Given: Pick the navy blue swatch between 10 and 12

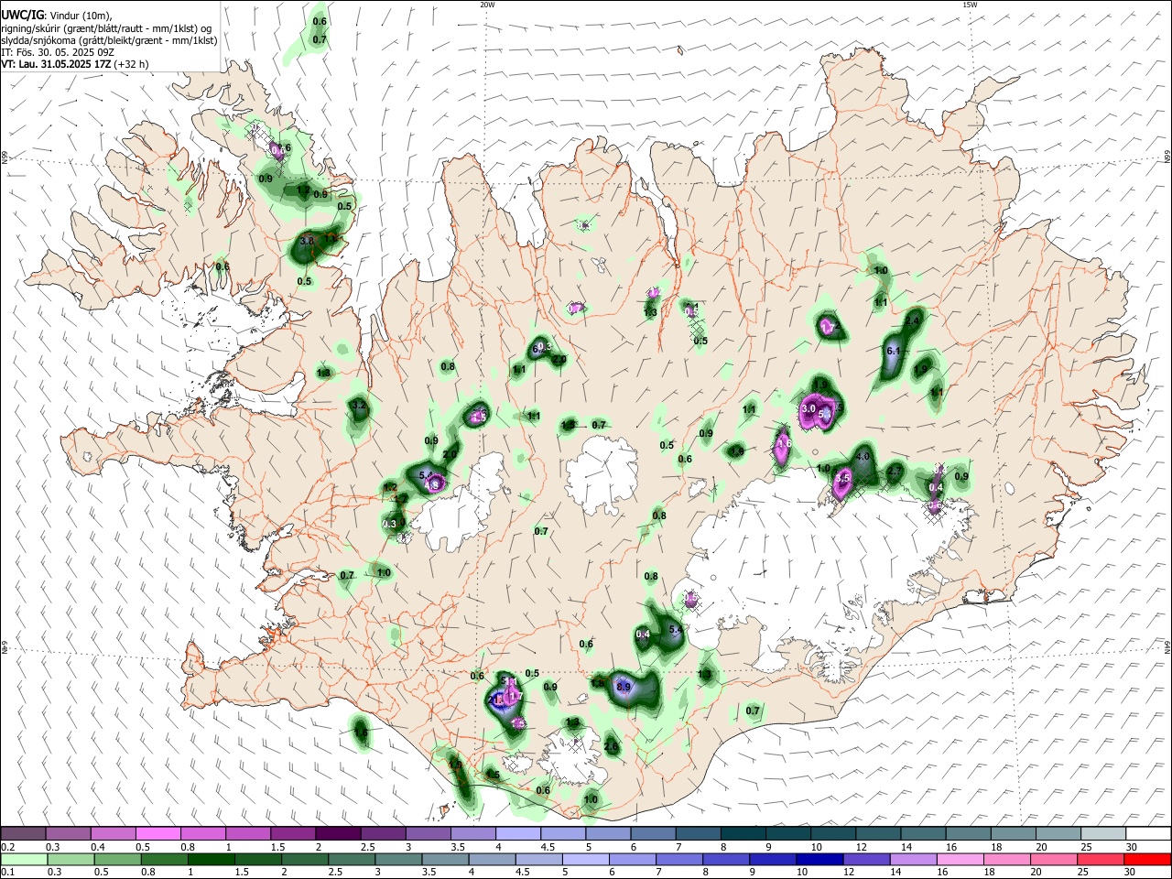Looking at the screenshot, I should [819, 860].
